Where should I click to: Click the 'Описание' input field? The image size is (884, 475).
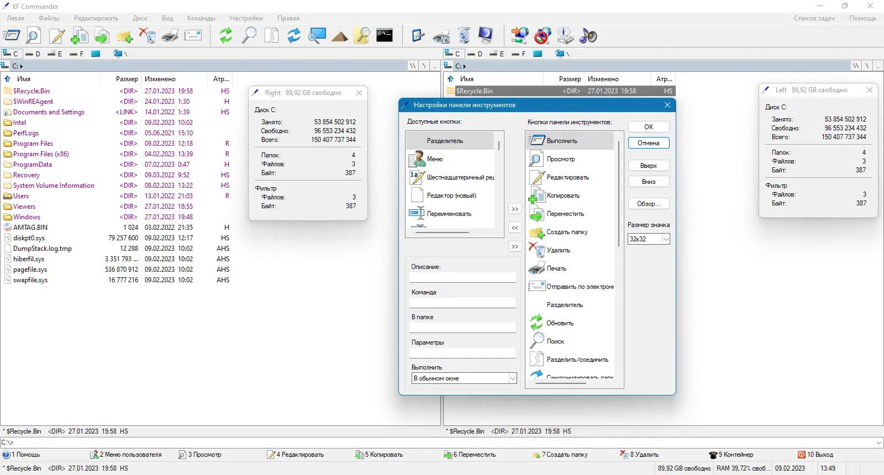tap(462, 277)
